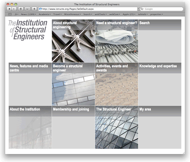The width and height of the screenshot is (190, 162).
Task: Open the Search tile
Action: click(x=160, y=41)
